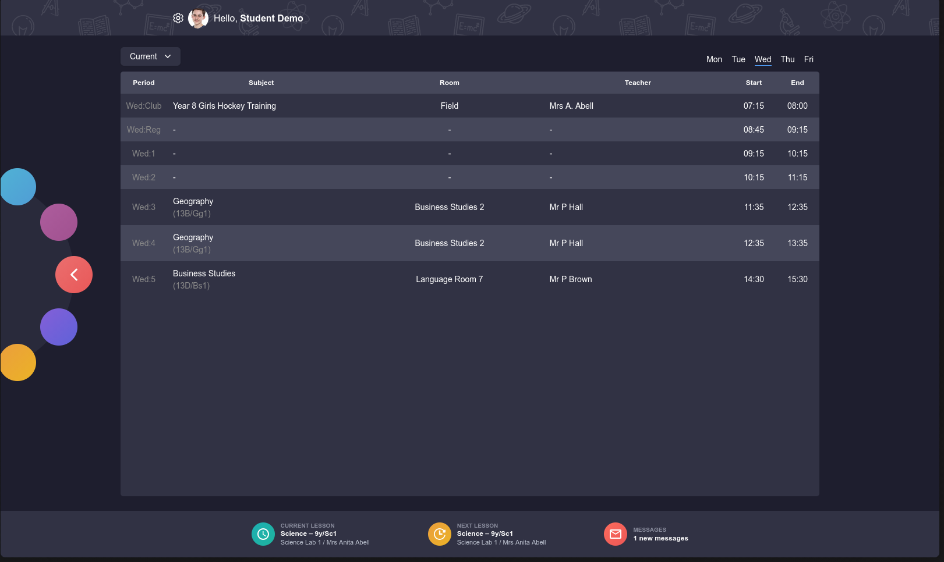
Task: Click start time 07:15
Action: pos(754,106)
